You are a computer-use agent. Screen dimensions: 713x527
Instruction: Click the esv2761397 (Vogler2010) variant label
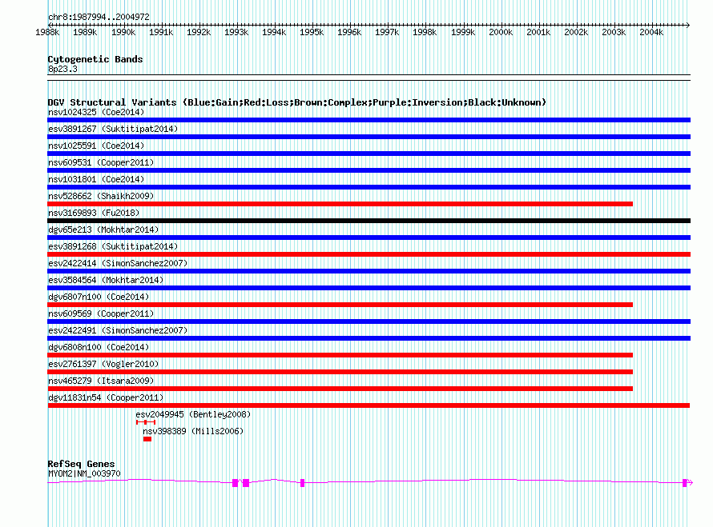pos(103,364)
